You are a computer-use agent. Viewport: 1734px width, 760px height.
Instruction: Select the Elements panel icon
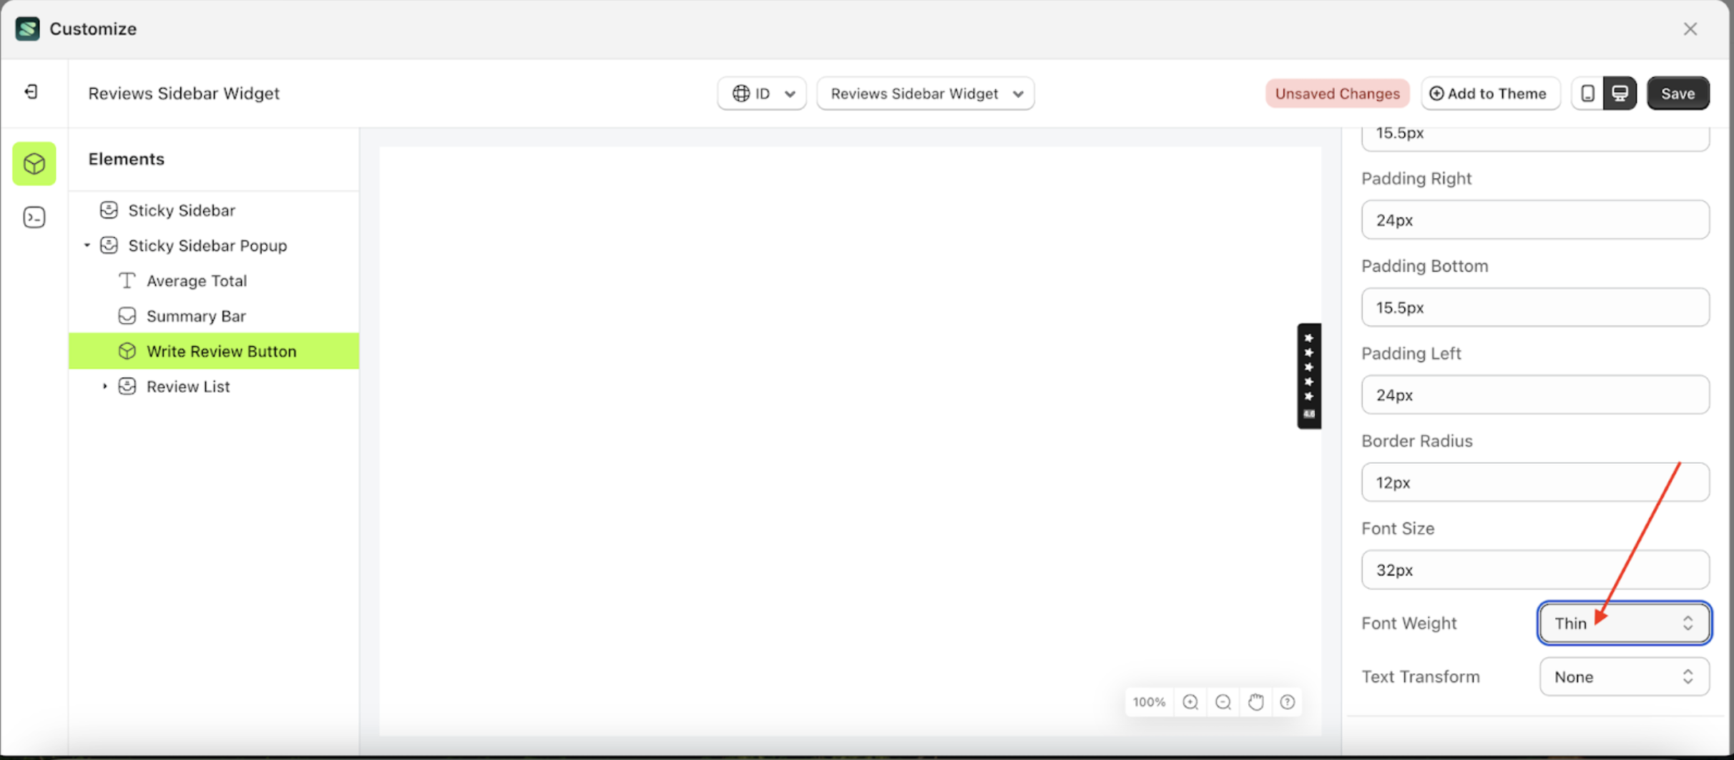click(34, 163)
